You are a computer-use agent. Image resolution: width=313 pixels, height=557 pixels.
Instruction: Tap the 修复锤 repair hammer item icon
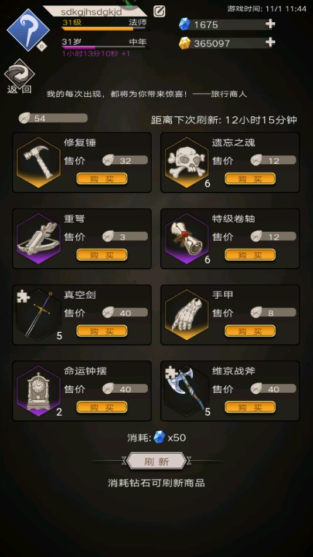point(39,163)
